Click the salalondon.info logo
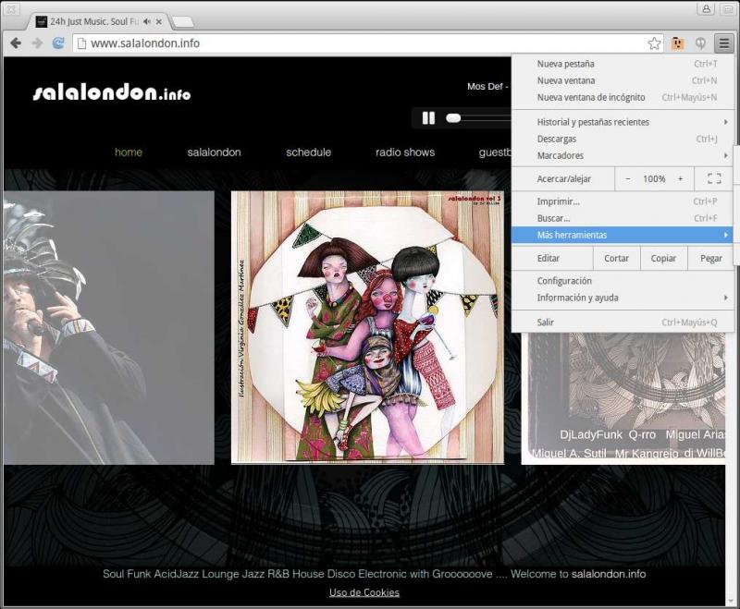 pyautogui.click(x=112, y=91)
